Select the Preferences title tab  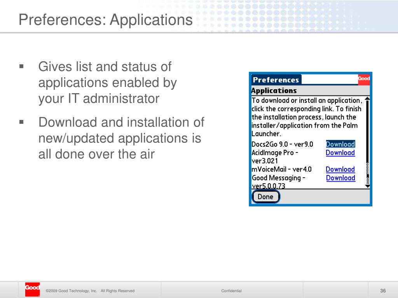point(276,80)
